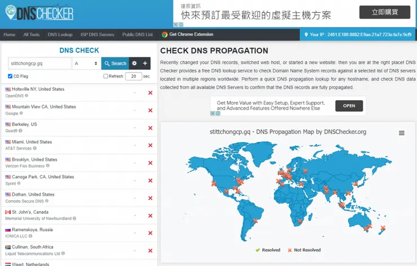
Task: Click Not Resolved marker in South Africa
Action: pyautogui.click(x=300, y=220)
